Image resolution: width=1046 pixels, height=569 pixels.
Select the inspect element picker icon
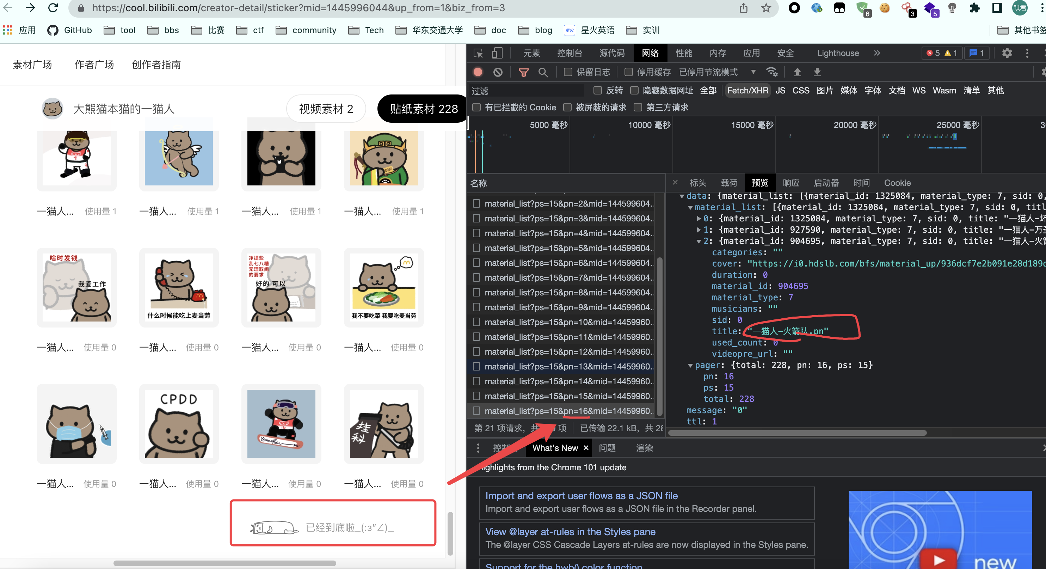coord(478,53)
